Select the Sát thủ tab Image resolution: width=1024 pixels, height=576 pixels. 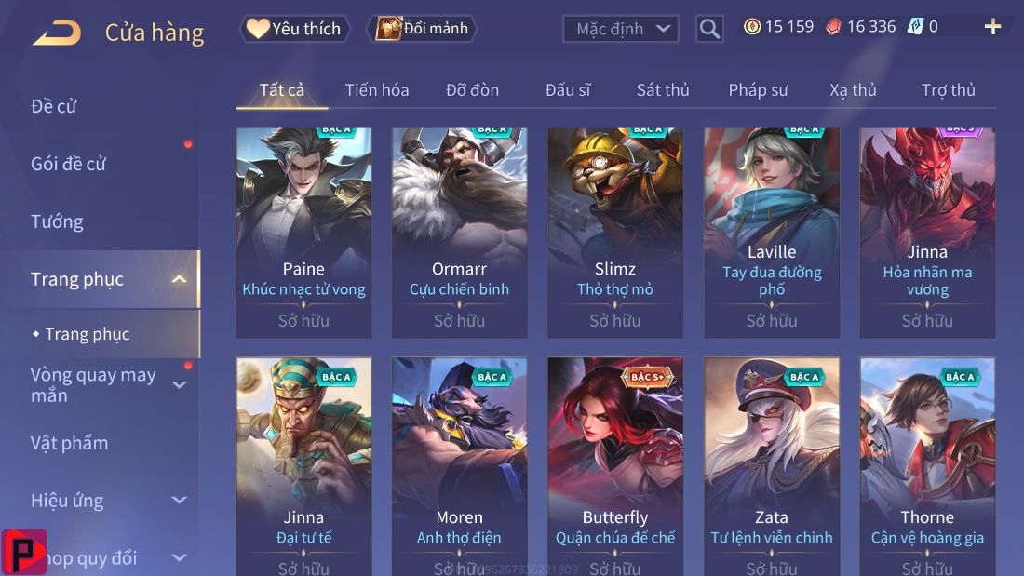click(x=663, y=90)
